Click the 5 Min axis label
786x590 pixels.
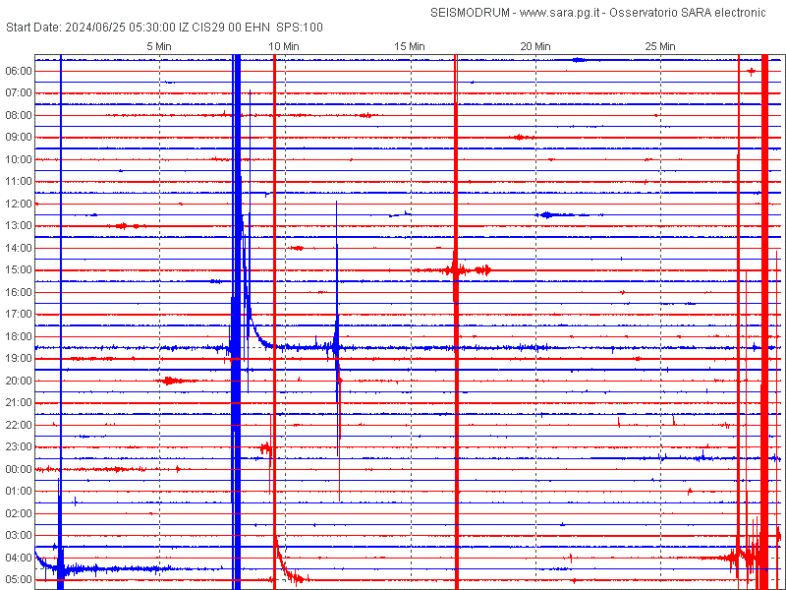pos(159,46)
